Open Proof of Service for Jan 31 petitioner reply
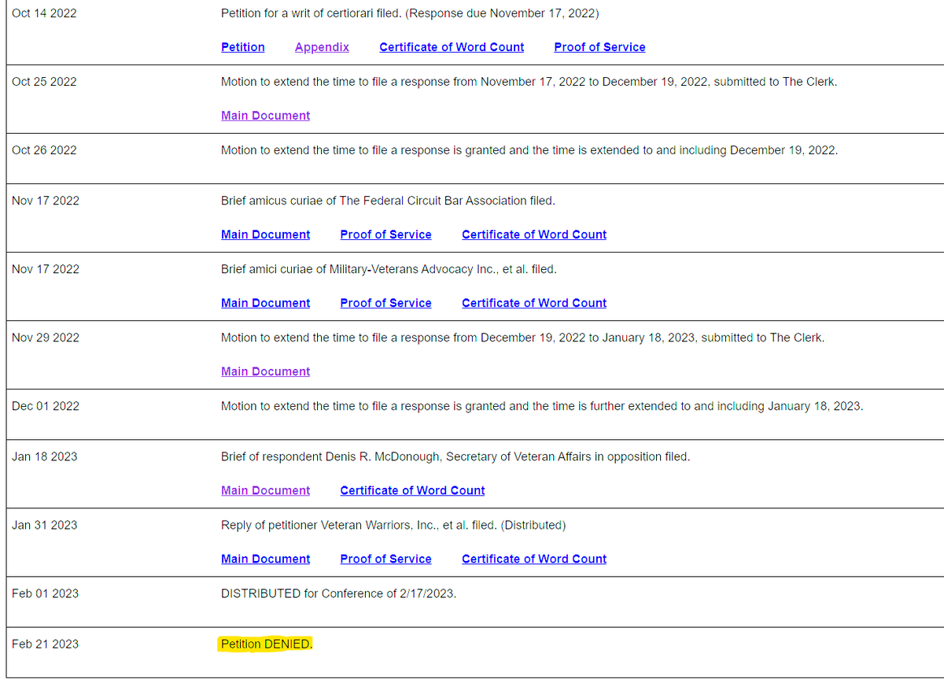944x694 pixels. coord(385,559)
